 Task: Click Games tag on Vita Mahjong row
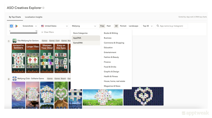44,41
